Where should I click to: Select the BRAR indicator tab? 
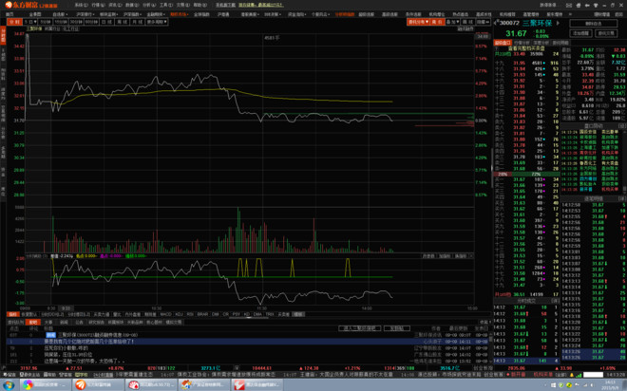pos(202,314)
